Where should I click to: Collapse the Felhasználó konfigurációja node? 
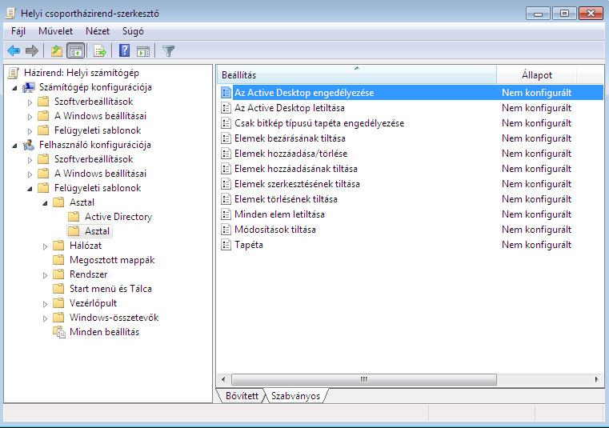(14, 146)
